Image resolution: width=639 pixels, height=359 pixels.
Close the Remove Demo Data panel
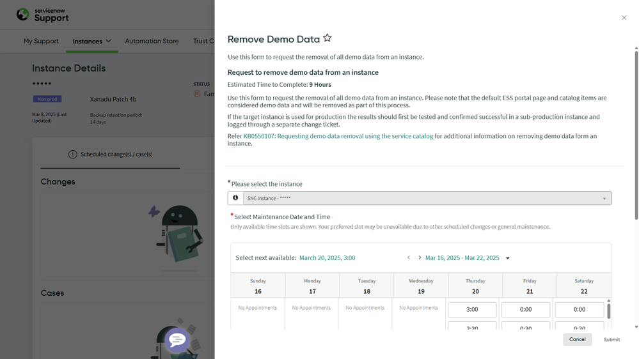pyautogui.click(x=624, y=17)
